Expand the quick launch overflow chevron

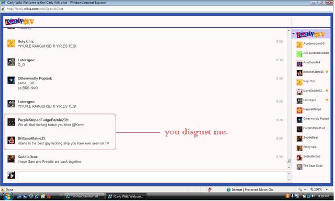(61, 195)
